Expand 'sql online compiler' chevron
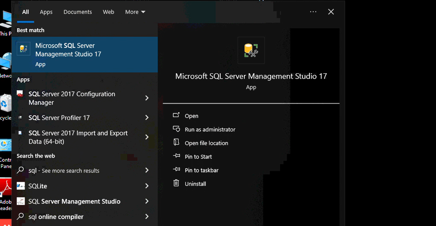This screenshot has height=226, width=436. (x=147, y=216)
